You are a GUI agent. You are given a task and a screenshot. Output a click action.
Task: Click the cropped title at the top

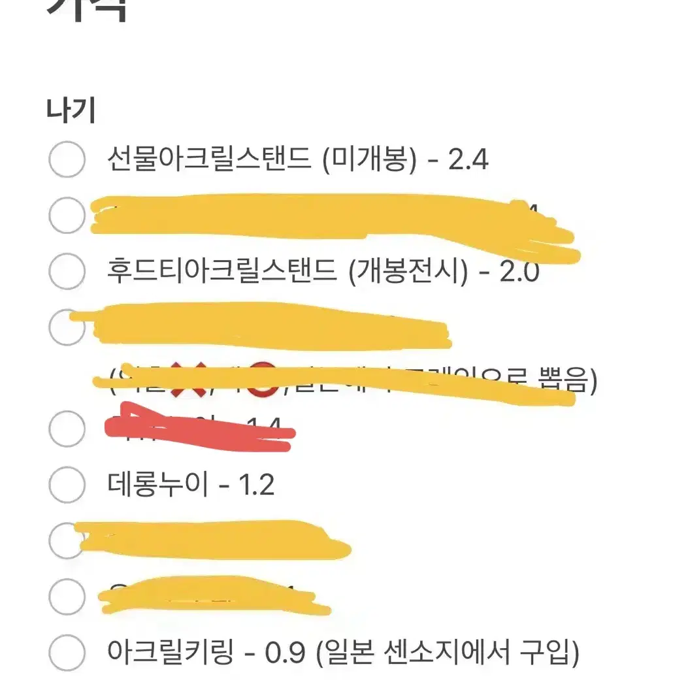(x=87, y=10)
